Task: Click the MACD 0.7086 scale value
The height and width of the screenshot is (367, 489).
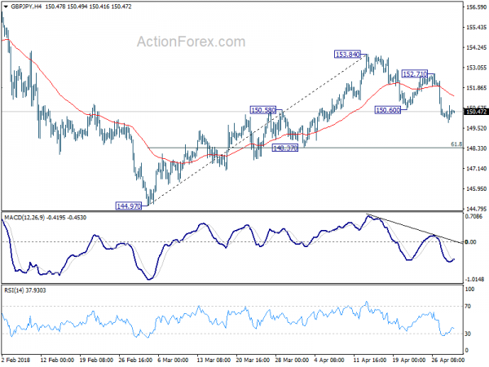Action: click(x=474, y=216)
